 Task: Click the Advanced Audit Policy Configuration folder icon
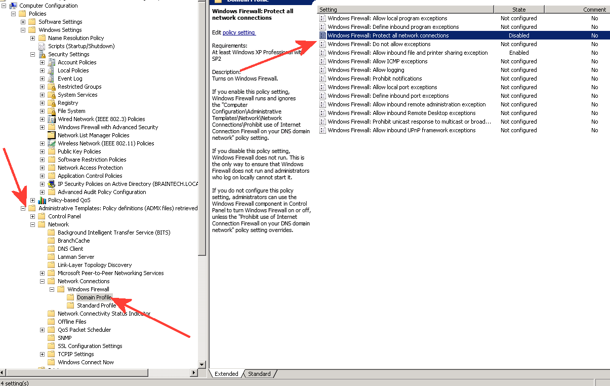[51, 192]
